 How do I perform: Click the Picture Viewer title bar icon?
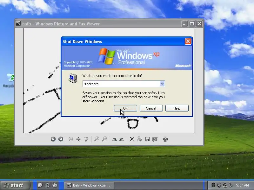(x=18, y=23)
